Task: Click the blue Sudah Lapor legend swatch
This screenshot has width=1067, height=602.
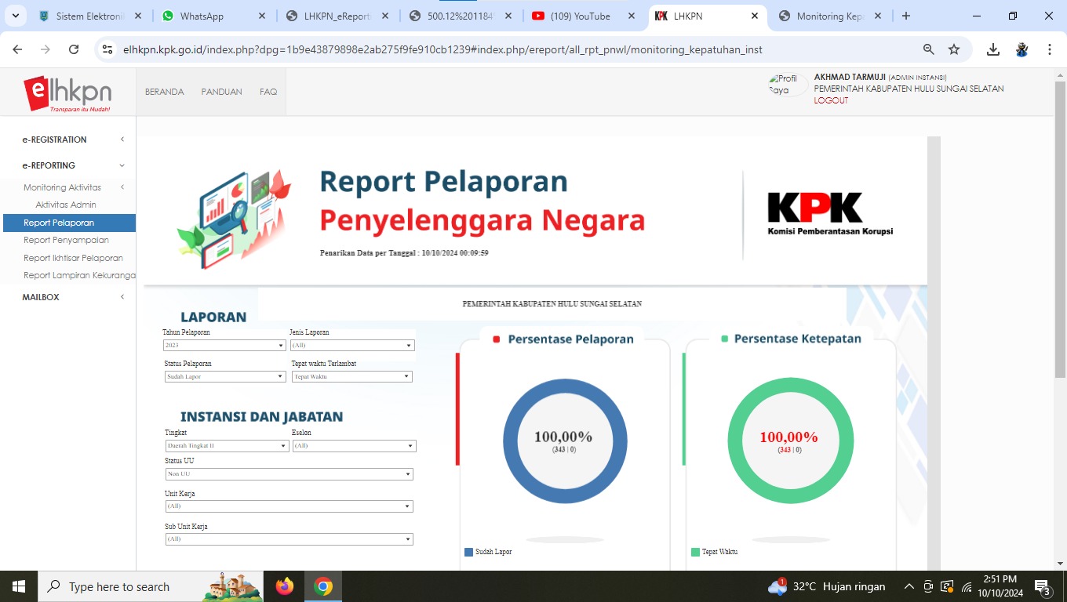Action: pos(469,552)
